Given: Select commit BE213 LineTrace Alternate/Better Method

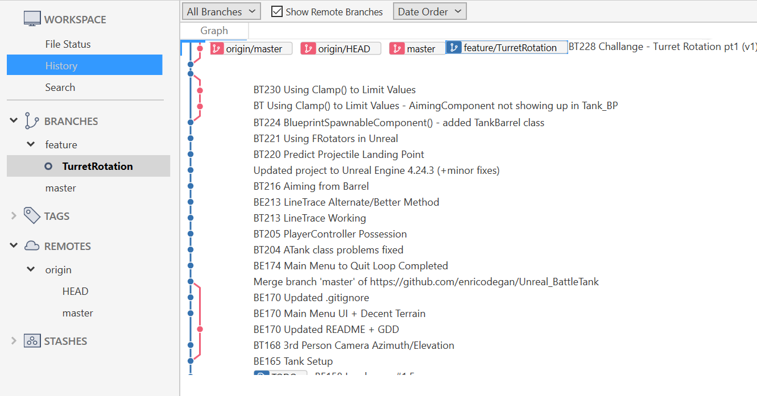Looking at the screenshot, I should pyautogui.click(x=346, y=202).
